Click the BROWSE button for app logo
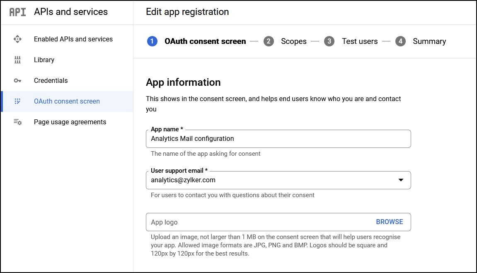The image size is (477, 273). click(x=389, y=222)
